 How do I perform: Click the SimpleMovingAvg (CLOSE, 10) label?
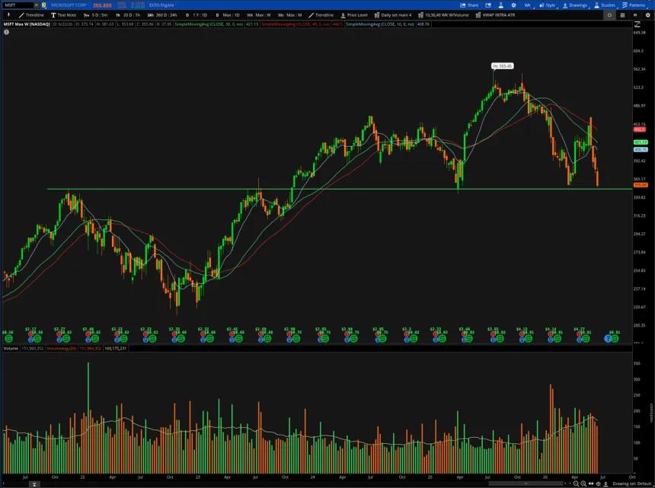(380, 24)
